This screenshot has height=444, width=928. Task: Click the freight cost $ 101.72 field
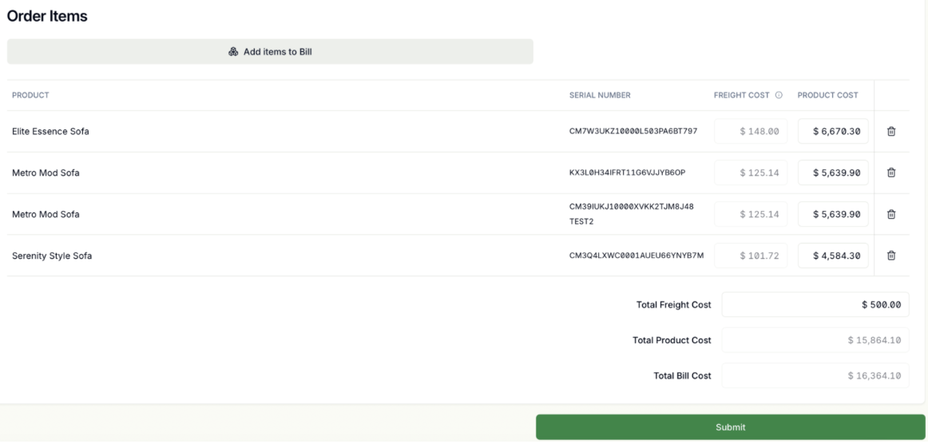(751, 256)
